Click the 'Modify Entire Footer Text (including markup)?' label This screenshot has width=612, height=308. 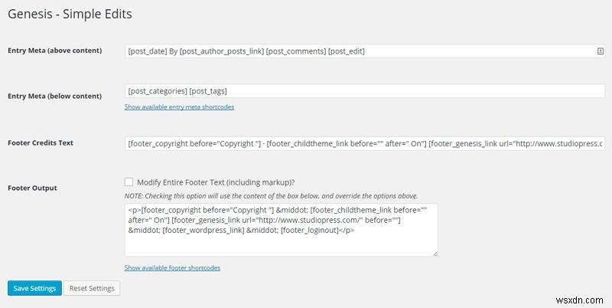[x=216, y=182]
